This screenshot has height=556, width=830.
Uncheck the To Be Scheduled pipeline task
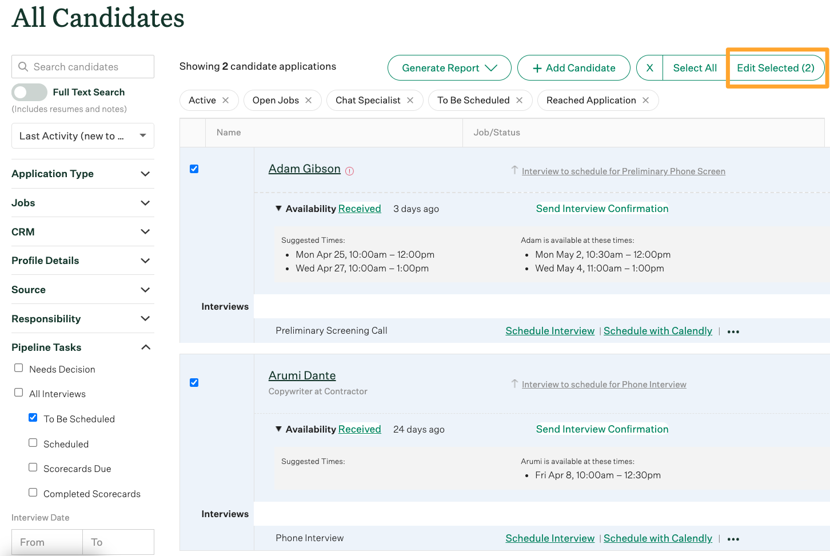33,418
